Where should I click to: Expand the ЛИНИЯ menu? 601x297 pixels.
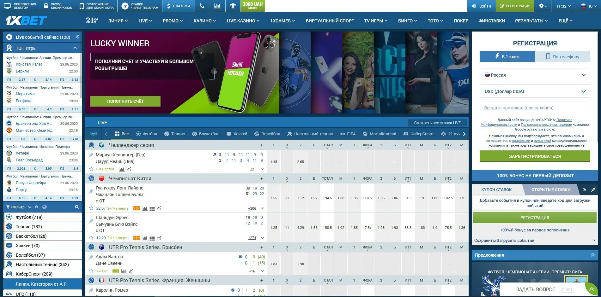tap(118, 21)
